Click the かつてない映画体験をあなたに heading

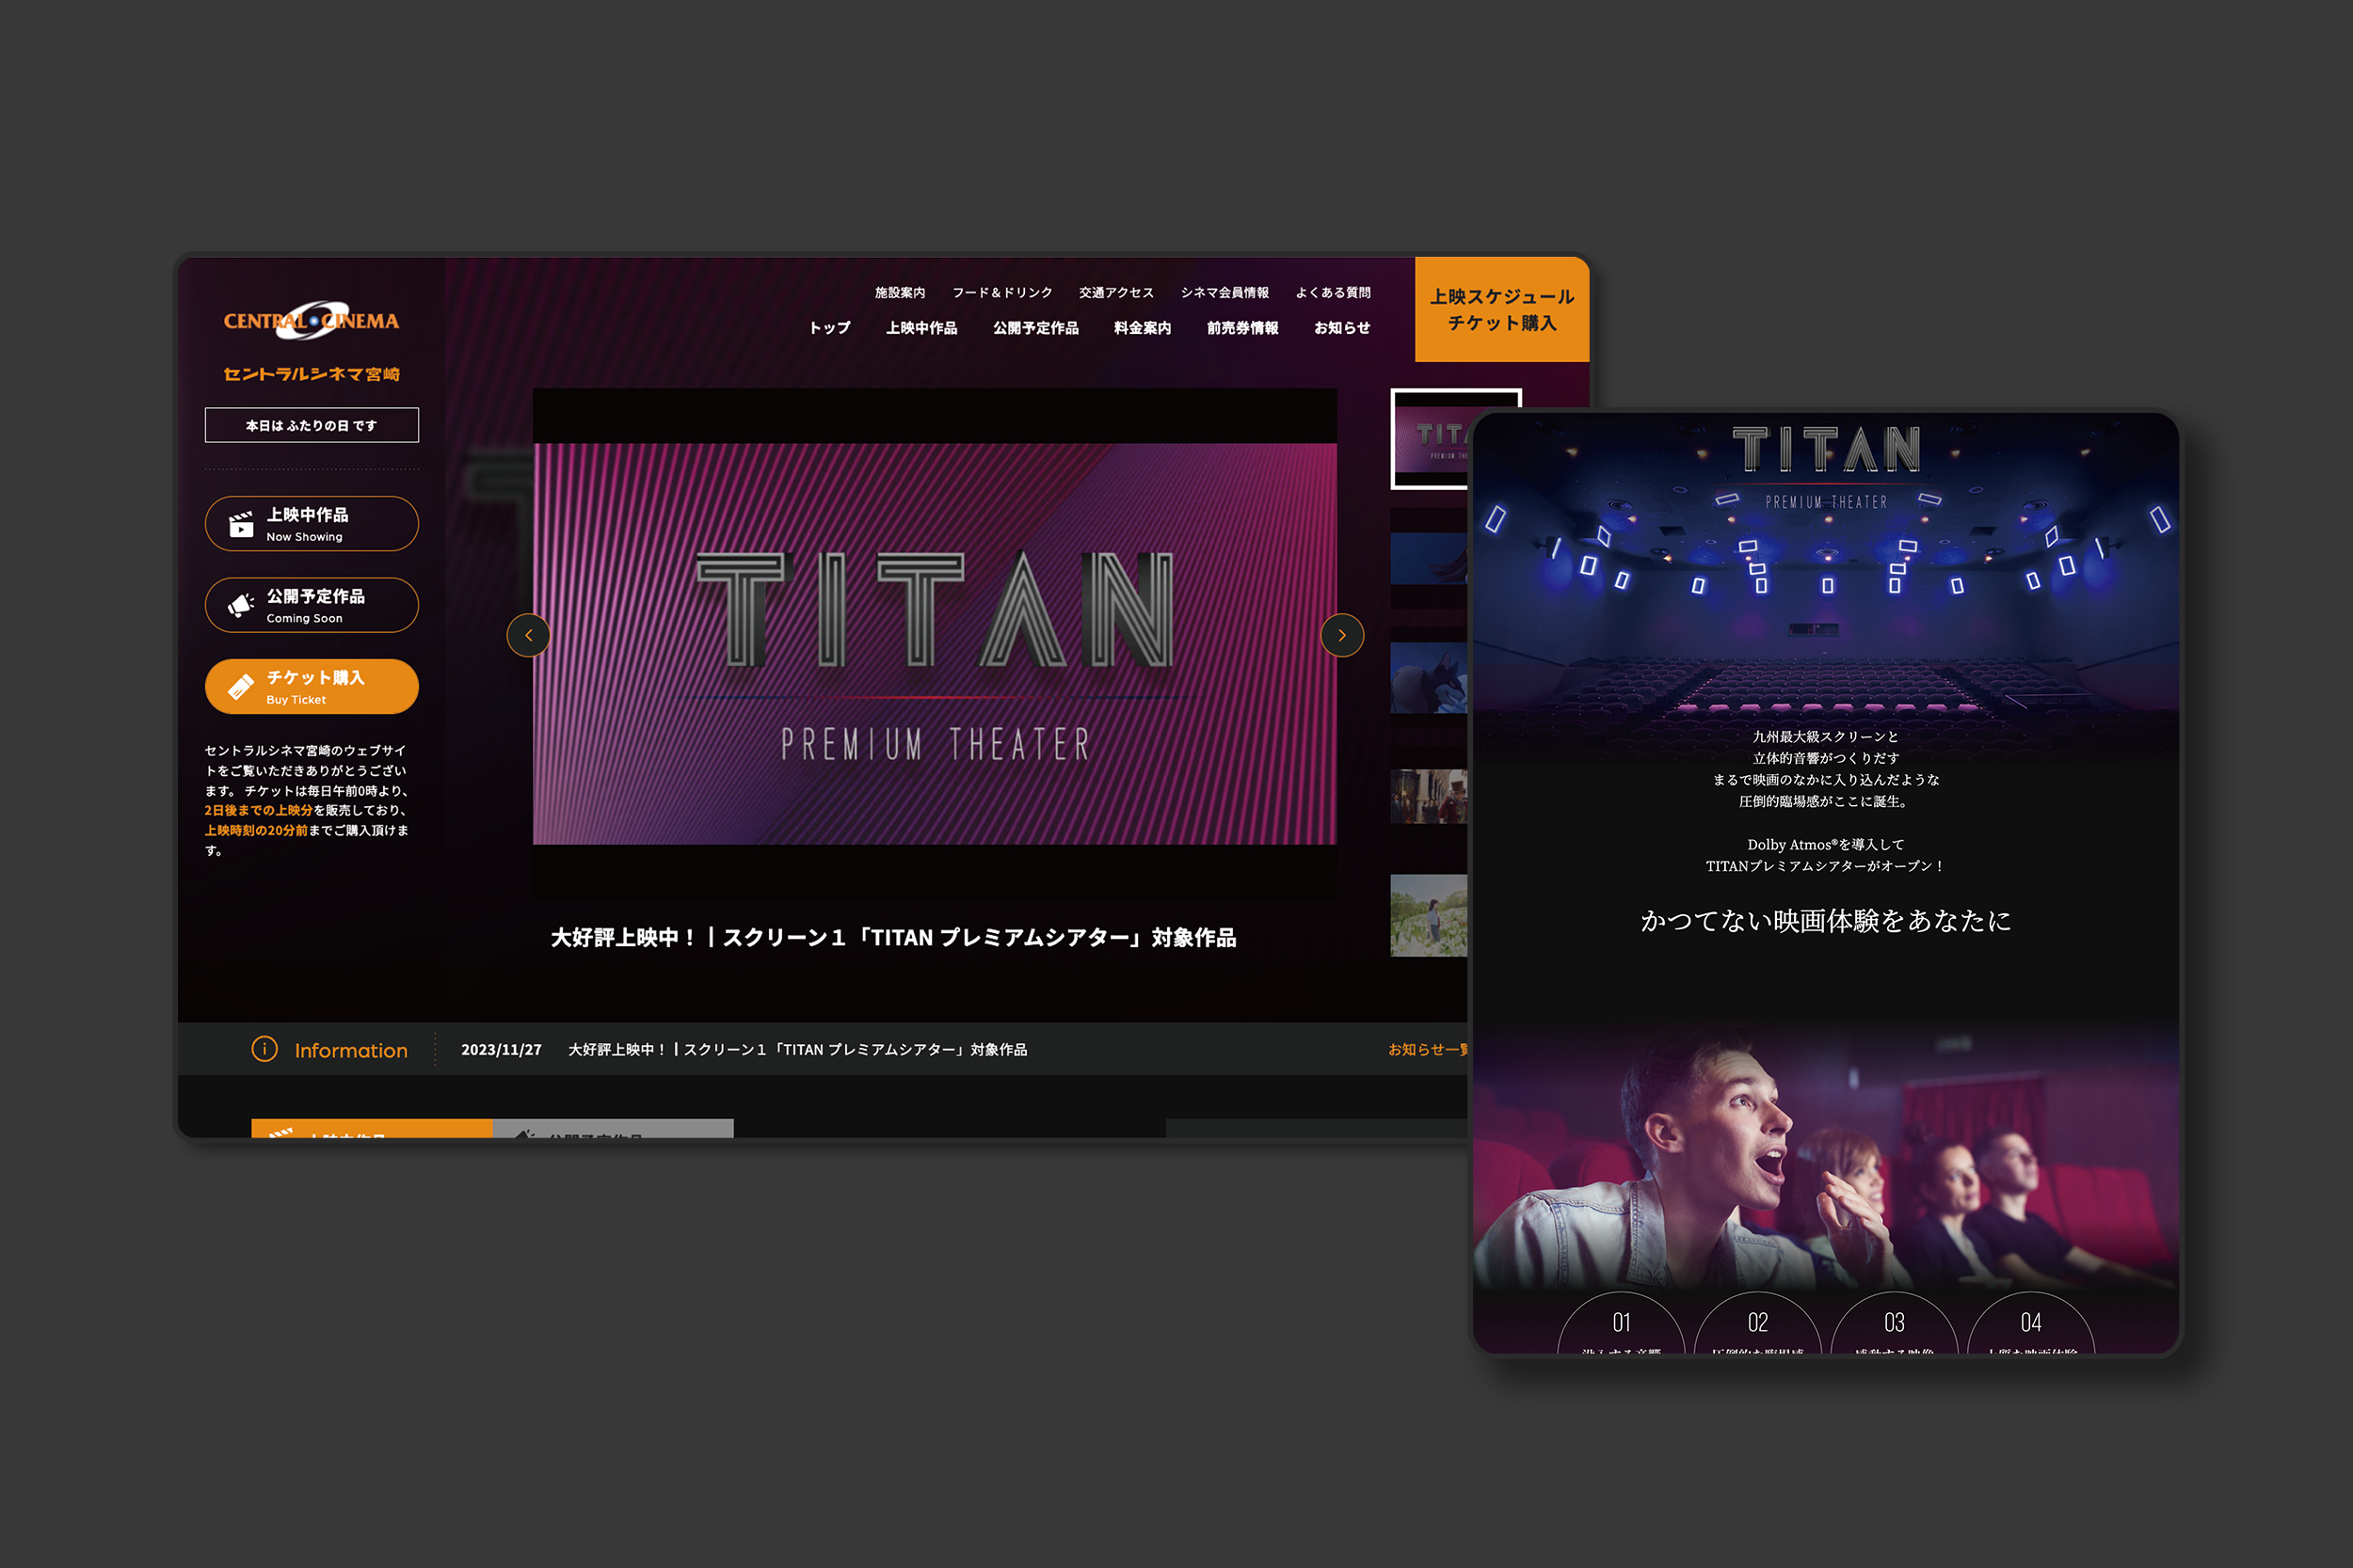coord(1826,920)
